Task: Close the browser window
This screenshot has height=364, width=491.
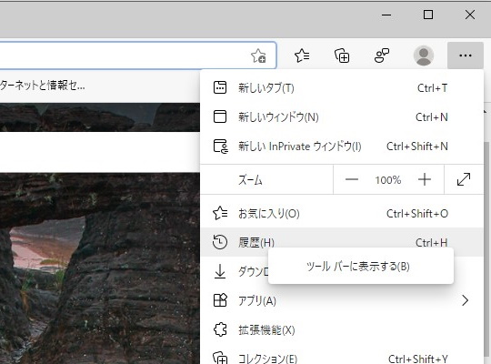Action: [470, 15]
